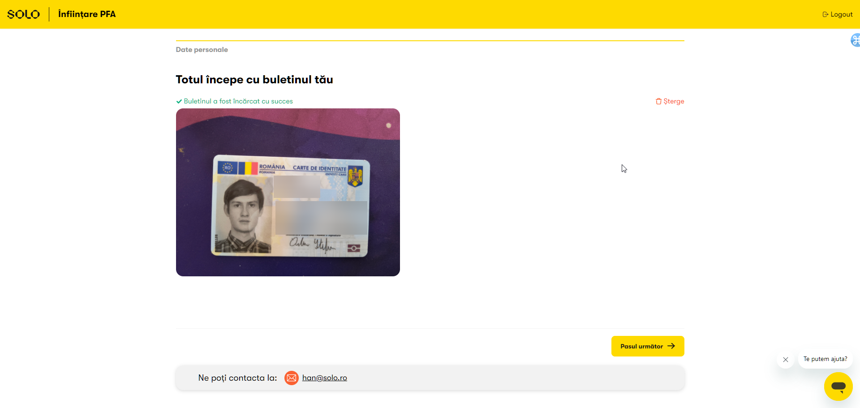Click the blue accessibility extension icon
The width and height of the screenshot is (860, 408).
855,40
